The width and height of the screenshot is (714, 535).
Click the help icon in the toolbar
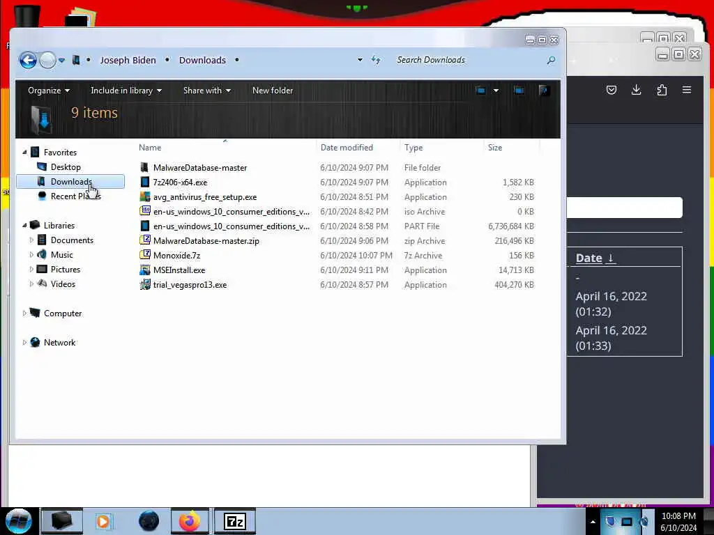[x=543, y=91]
